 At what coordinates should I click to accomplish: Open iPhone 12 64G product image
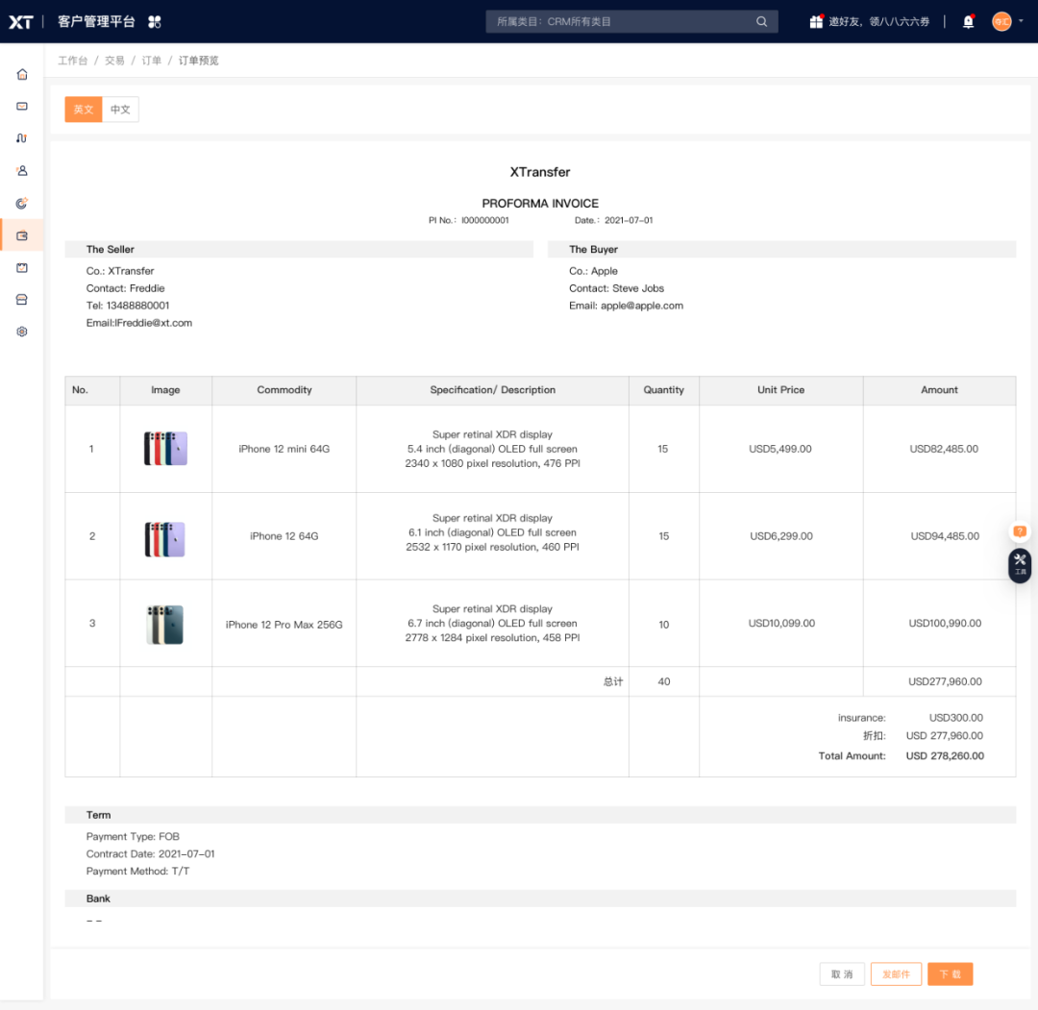[x=165, y=539]
